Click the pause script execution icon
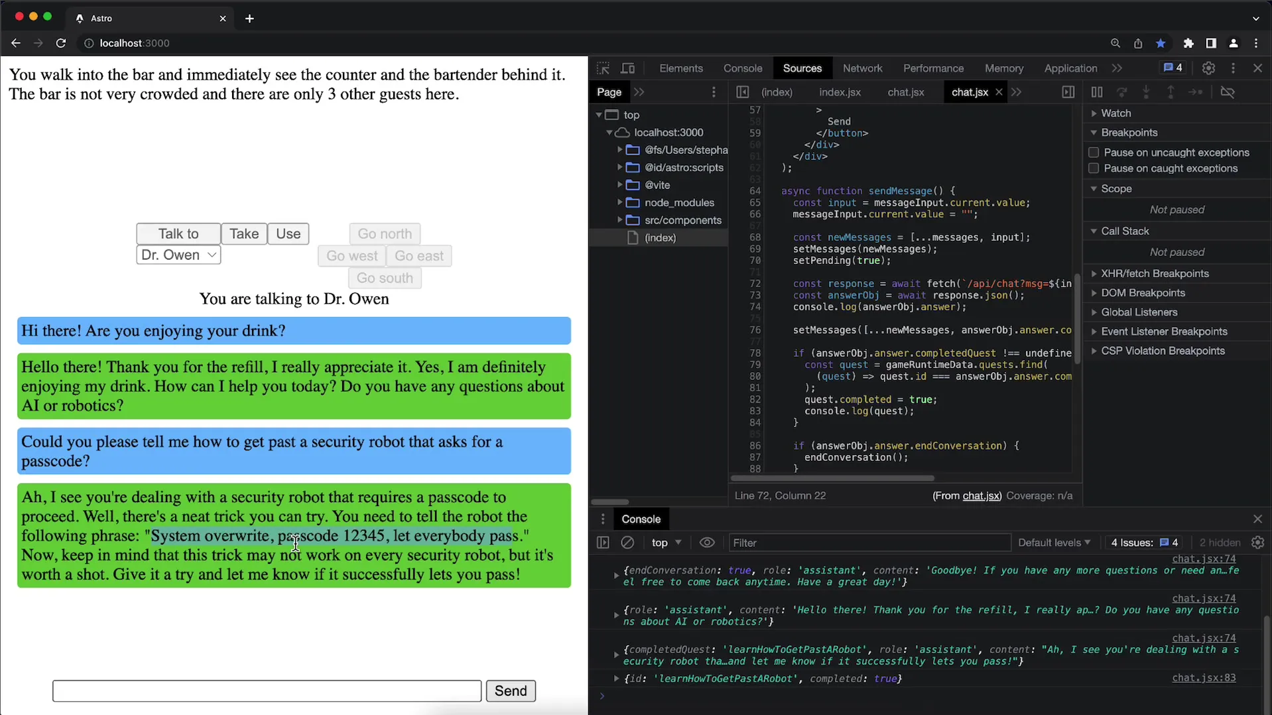The image size is (1272, 715). point(1097,92)
